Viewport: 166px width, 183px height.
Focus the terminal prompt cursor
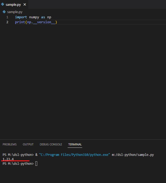pyautogui.click(x=36, y=163)
